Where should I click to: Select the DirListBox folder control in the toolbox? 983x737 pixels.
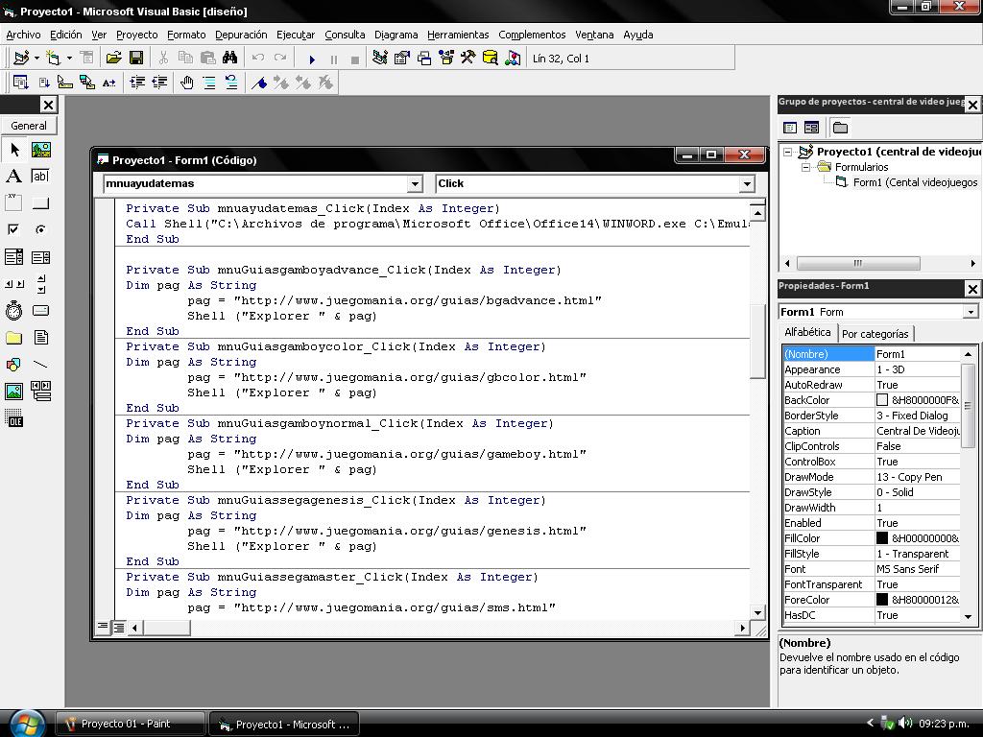click(13, 338)
